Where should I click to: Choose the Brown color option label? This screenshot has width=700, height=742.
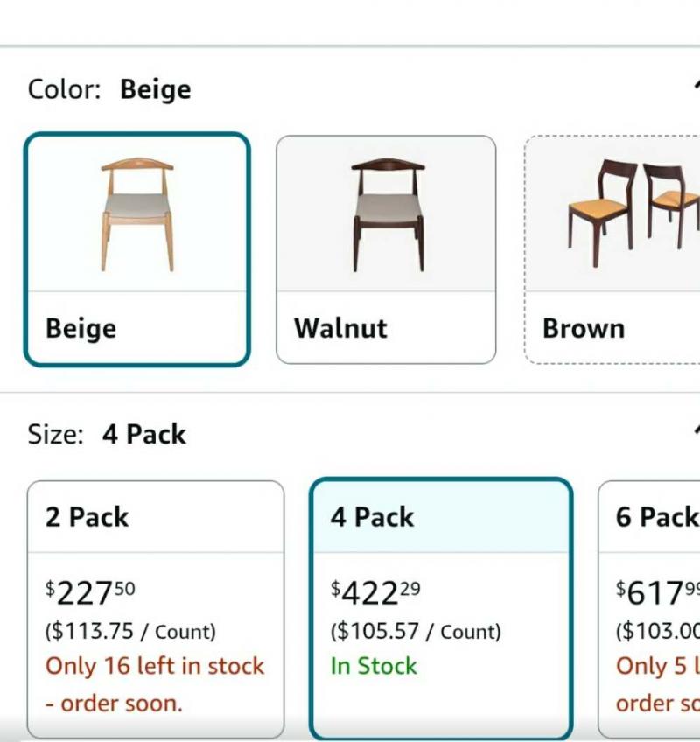click(x=584, y=328)
